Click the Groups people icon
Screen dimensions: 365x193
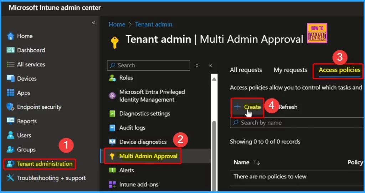point(10,149)
